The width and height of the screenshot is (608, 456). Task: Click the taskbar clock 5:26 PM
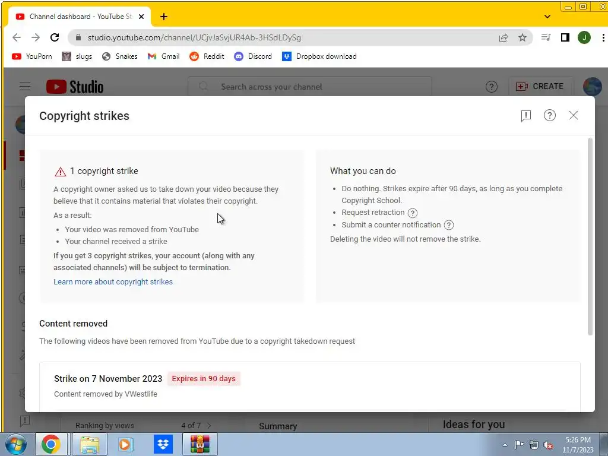point(578,440)
